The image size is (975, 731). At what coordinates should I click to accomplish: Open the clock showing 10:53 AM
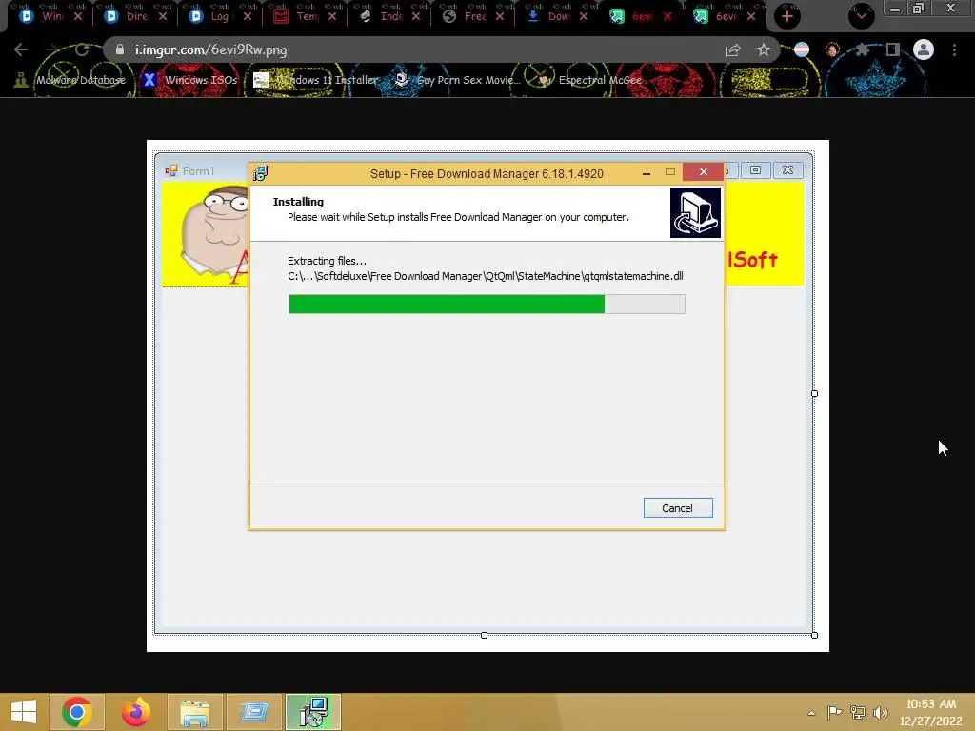[x=930, y=712]
